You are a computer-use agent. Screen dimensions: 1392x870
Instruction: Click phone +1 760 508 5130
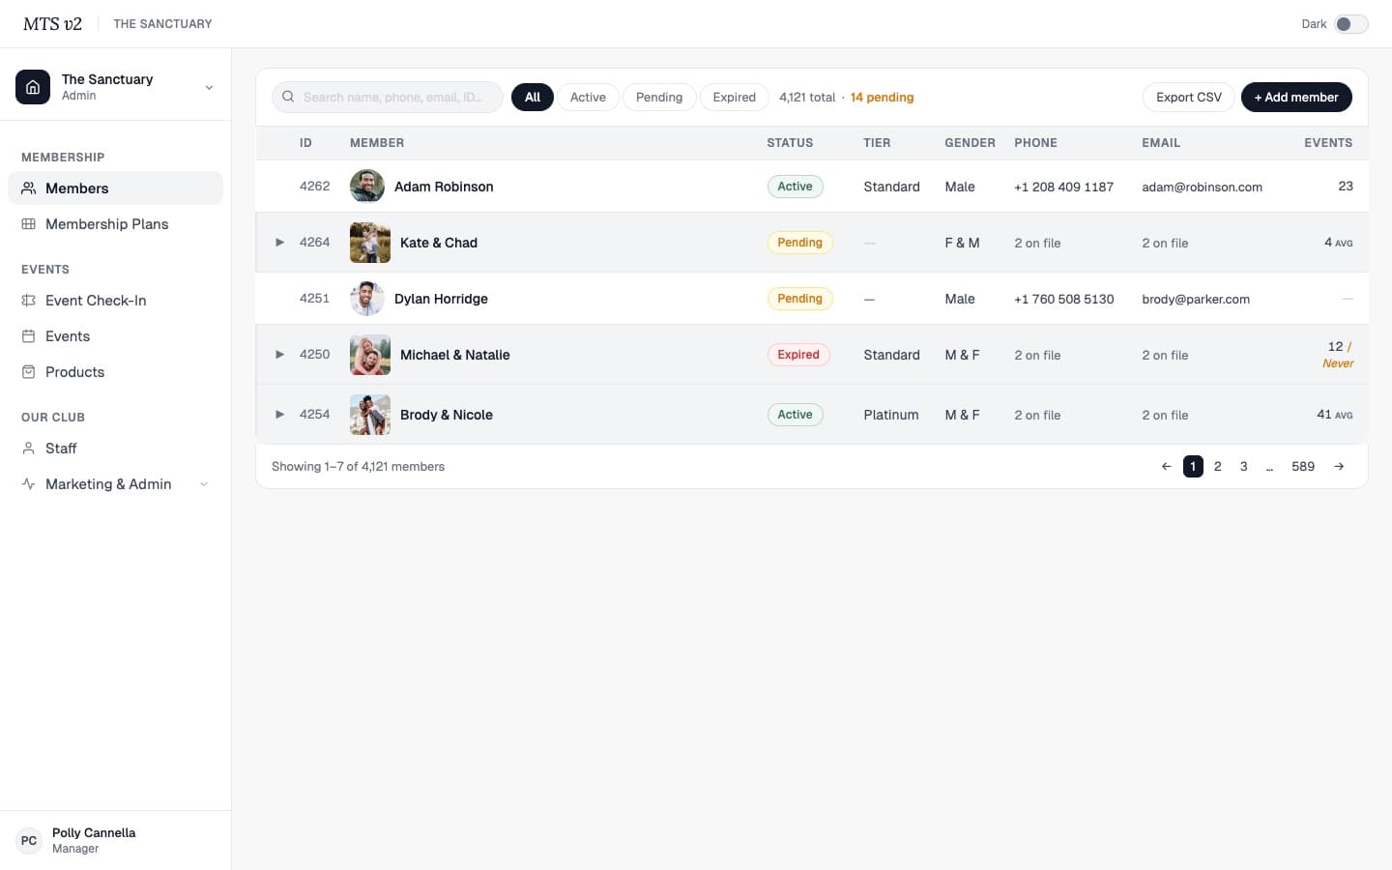1063,300
